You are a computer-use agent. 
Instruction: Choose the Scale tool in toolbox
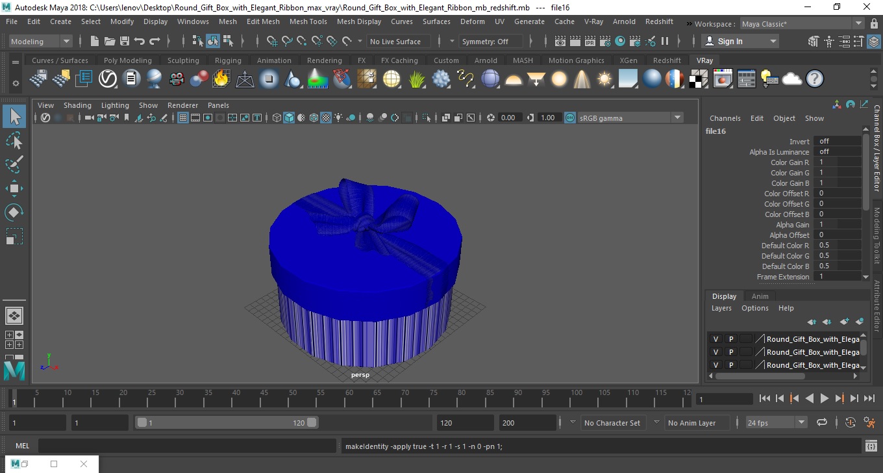(14, 236)
